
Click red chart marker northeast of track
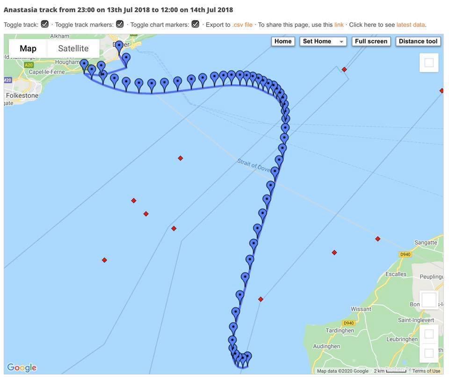344,69
